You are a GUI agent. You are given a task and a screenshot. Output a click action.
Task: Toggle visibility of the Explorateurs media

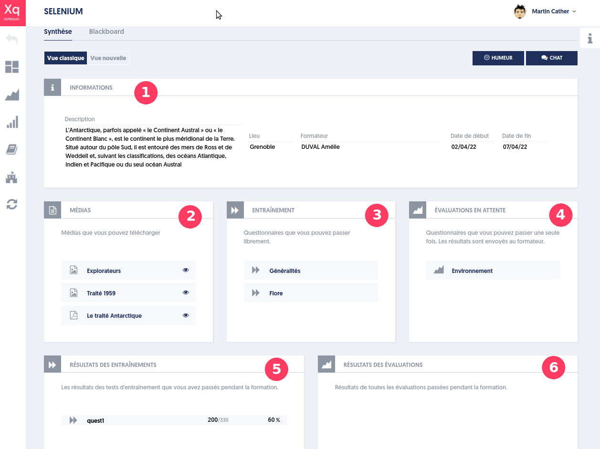pos(185,270)
